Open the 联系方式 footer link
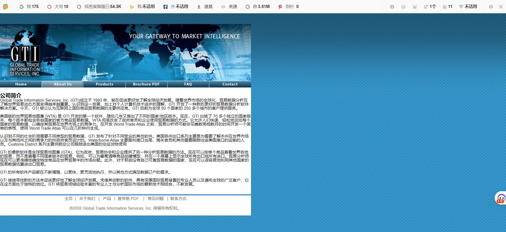Viewport: 506px width, 232px height. pyautogui.click(x=178, y=199)
